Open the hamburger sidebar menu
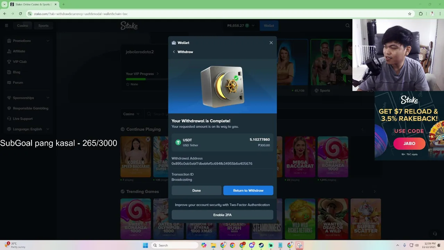Screen dimensions: 444x250 tap(6, 25)
